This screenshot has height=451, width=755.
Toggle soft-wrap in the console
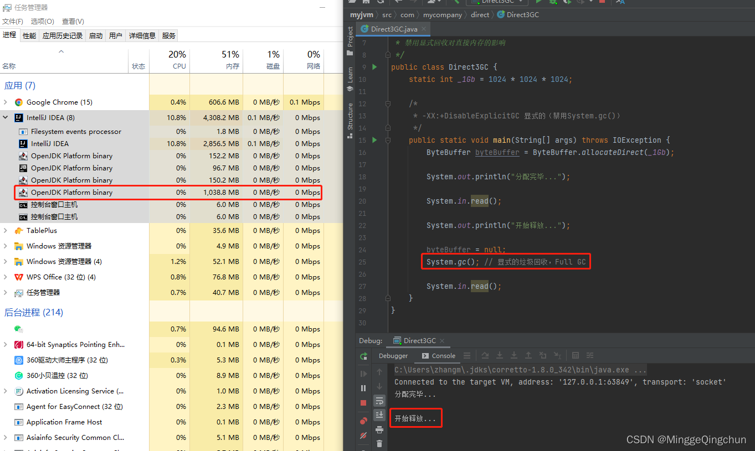pyautogui.click(x=379, y=400)
